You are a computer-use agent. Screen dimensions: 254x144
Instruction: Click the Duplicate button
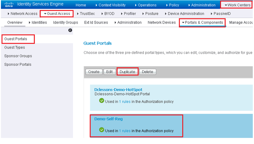click(x=127, y=72)
